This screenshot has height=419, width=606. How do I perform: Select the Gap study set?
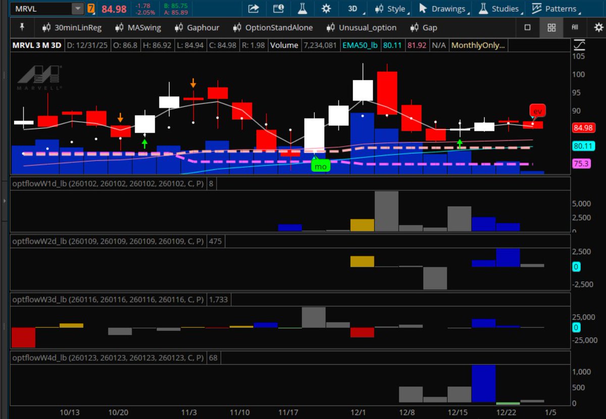(x=424, y=28)
